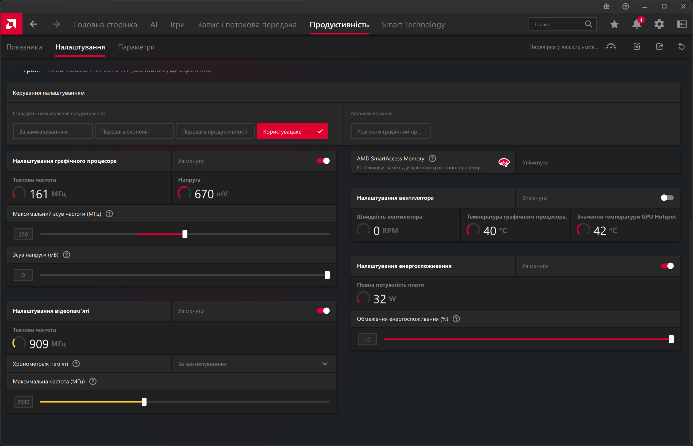Click the reset tuning arrow icon
693x446 pixels.
coord(682,46)
